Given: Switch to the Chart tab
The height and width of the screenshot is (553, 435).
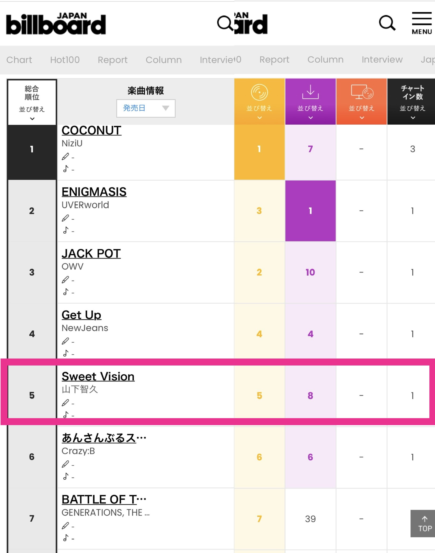Looking at the screenshot, I should (19, 60).
